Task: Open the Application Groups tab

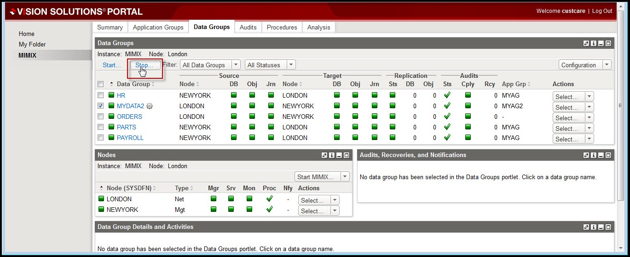Action: pos(158,27)
